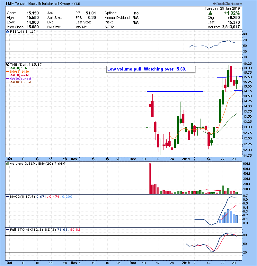Image resolution: width=257 pixels, height=266 pixels.
Task: Click the stochastic %K value 76.63
Action: [62, 229]
